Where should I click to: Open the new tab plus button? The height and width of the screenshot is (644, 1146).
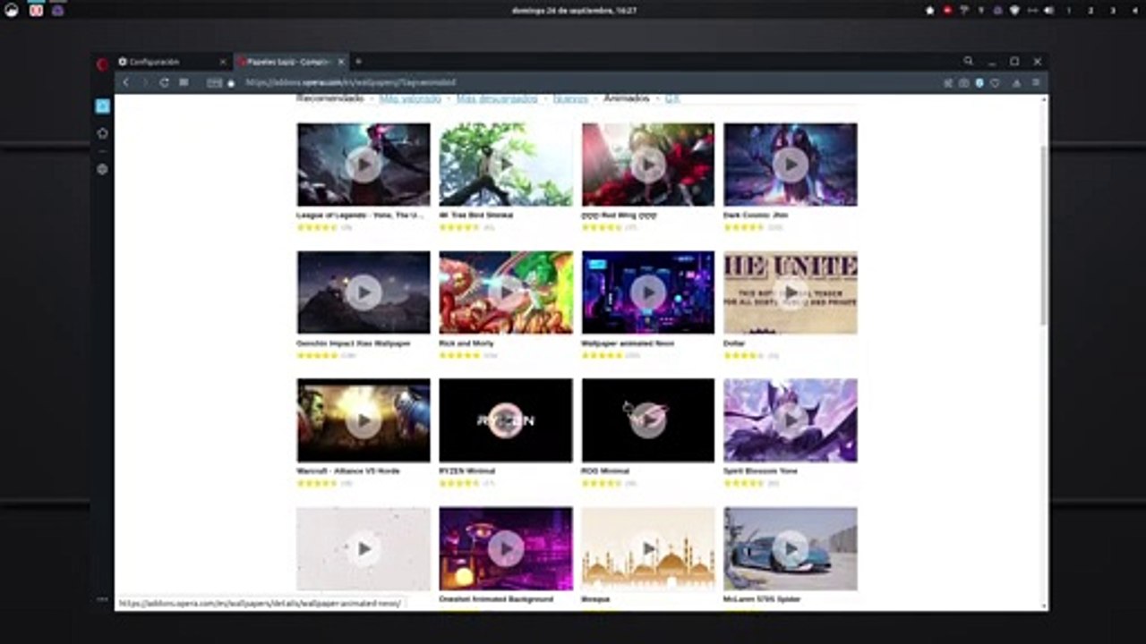358,62
